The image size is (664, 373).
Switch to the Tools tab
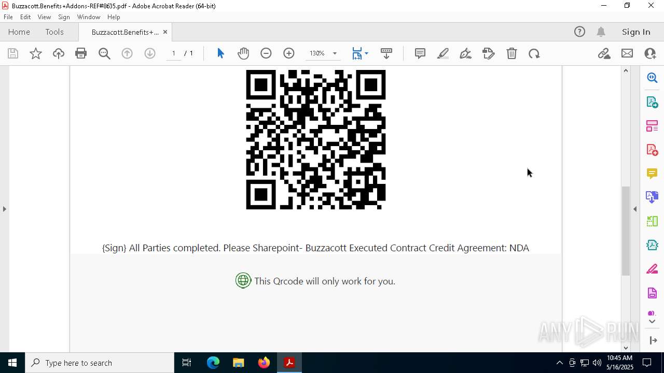(x=54, y=32)
